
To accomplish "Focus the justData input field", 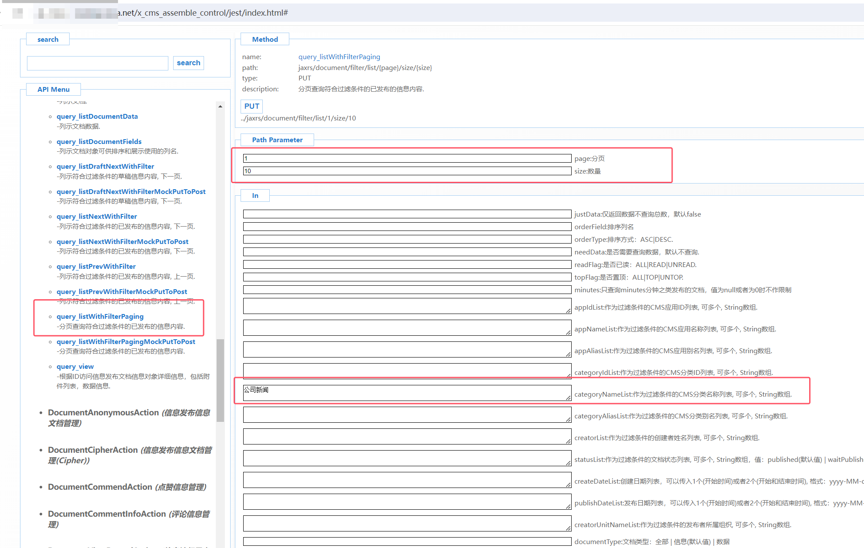I will coord(407,214).
